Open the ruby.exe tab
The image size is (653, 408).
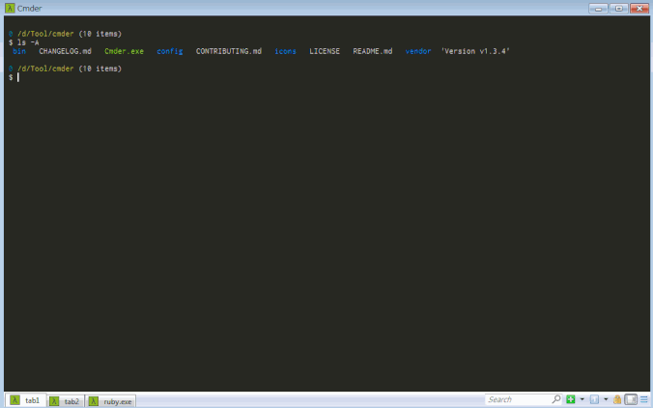click(x=111, y=401)
